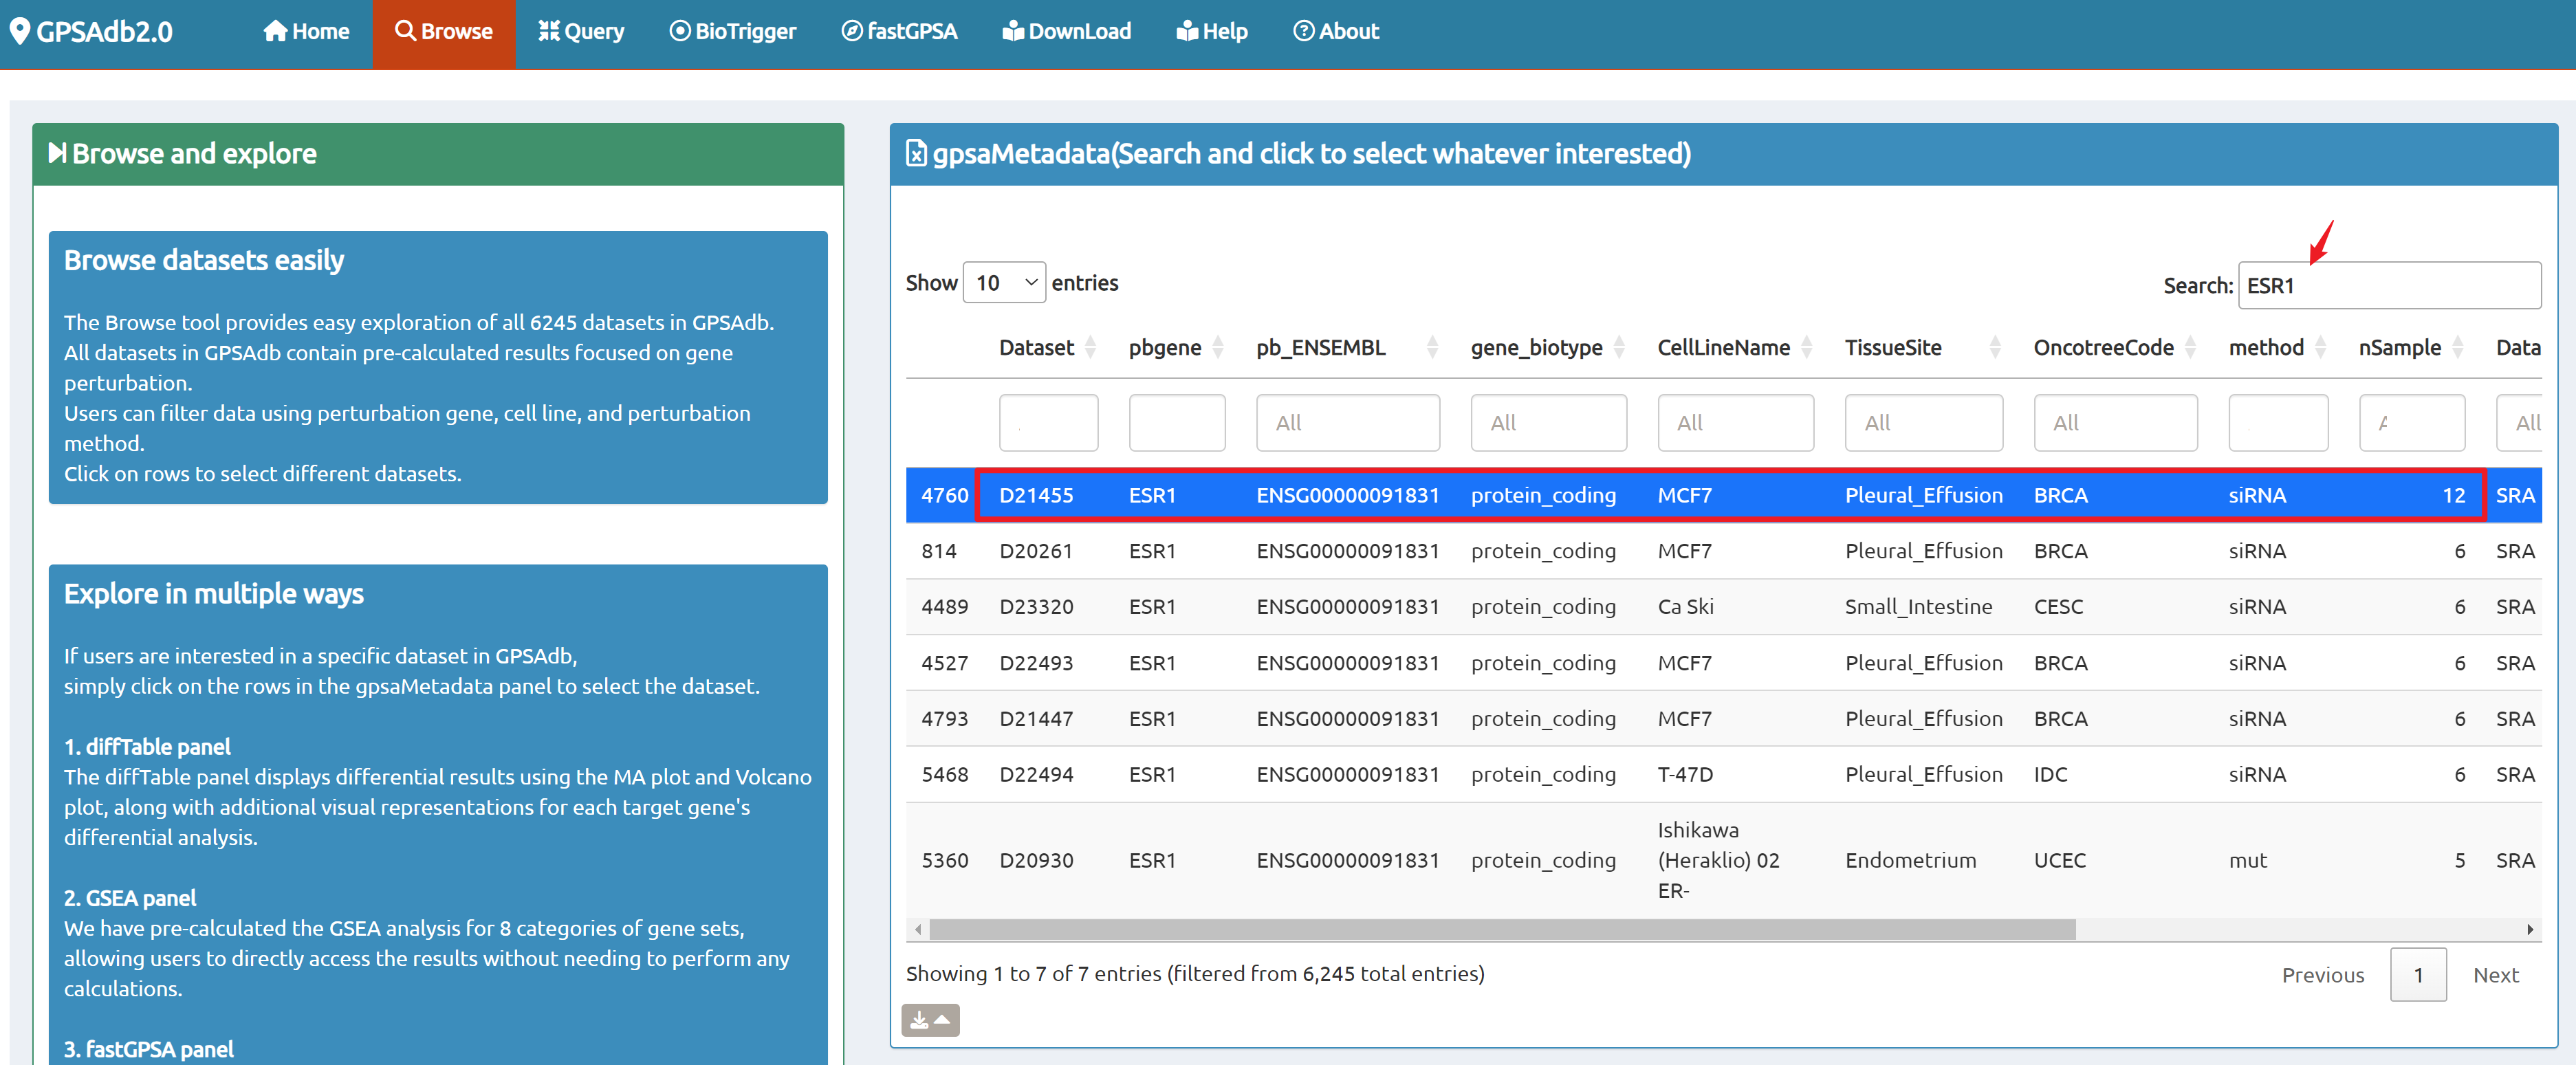Screen dimensions: 2576x1065
Task: Sort table by Dataset column arrows
Action: (1091, 347)
